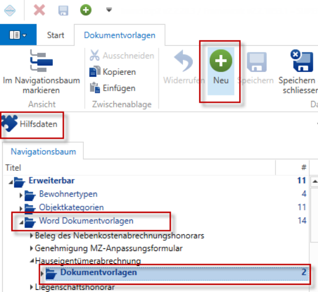The image size is (318, 292).
Task: Collapse the Erweiterbar root node
Action: point(11,182)
